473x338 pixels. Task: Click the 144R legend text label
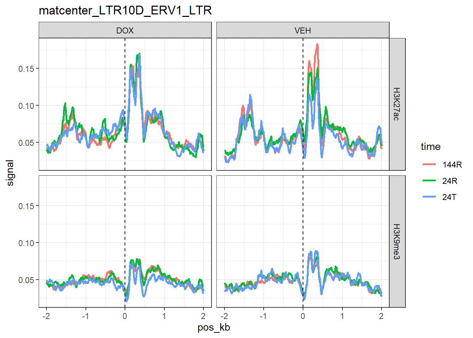[452, 164]
